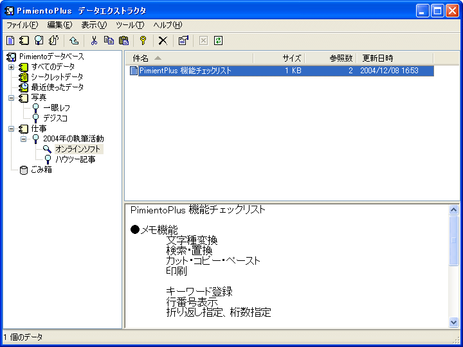Click 1 個のデータ status bar text
Image resolution: width=463 pixels, height=347 pixels.
23,337
